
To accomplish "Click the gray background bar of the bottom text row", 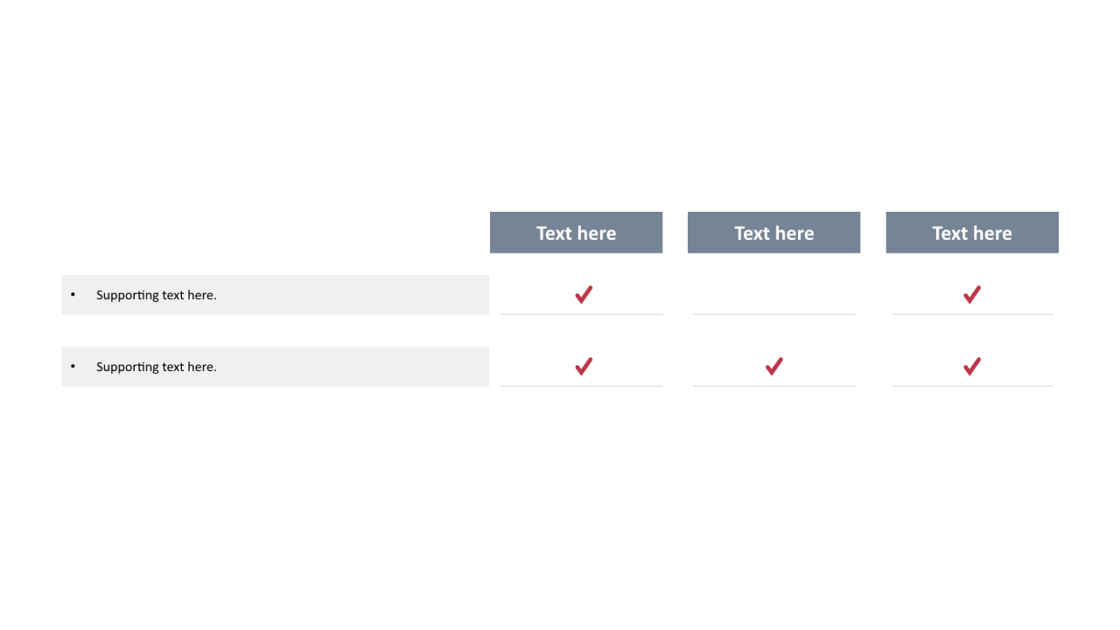I will point(276,367).
